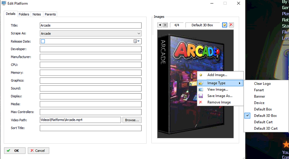Click the Display input field
Image resolution: width=289 pixels, height=159 pixels.
pyautogui.click(x=91, y=96)
